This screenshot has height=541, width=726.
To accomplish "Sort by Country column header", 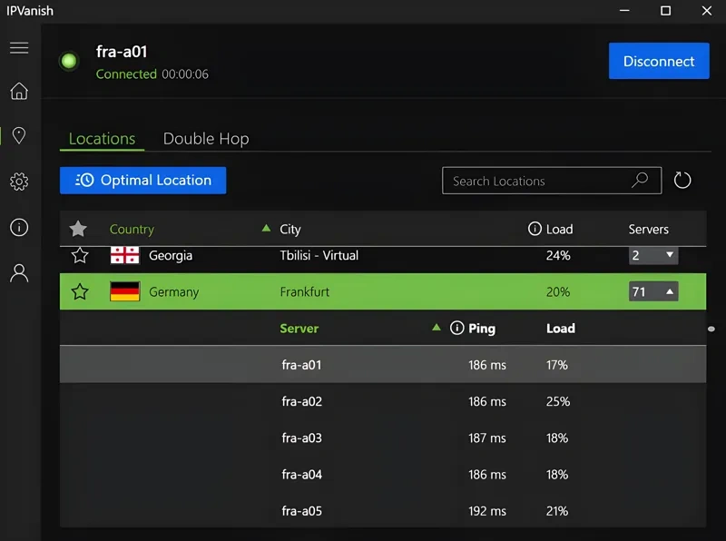I will [x=132, y=230].
